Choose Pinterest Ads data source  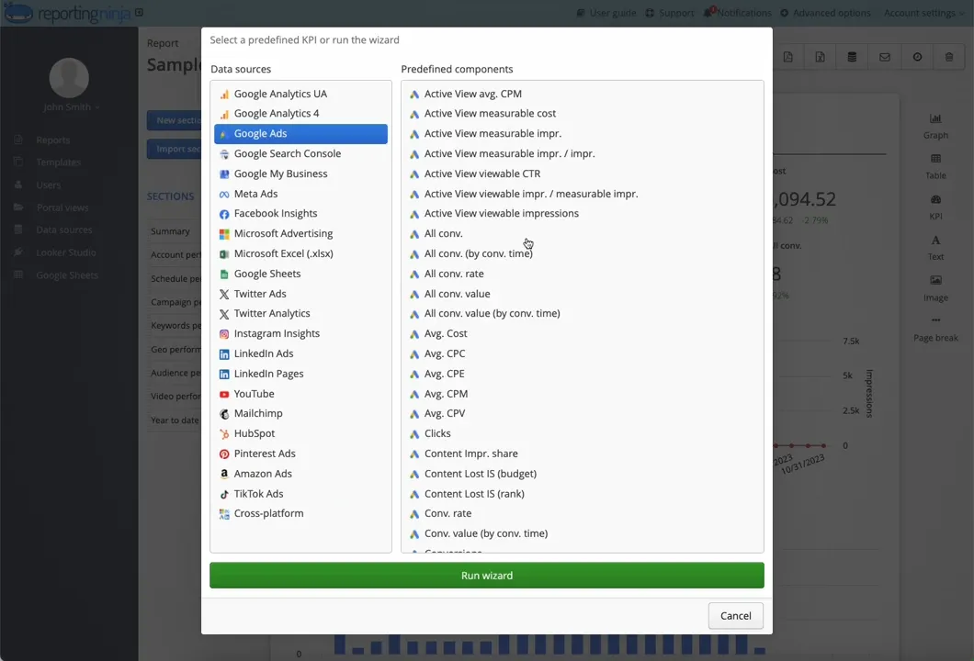pyautogui.click(x=300, y=454)
